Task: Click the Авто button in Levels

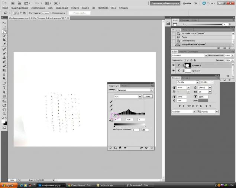Action: point(148,97)
